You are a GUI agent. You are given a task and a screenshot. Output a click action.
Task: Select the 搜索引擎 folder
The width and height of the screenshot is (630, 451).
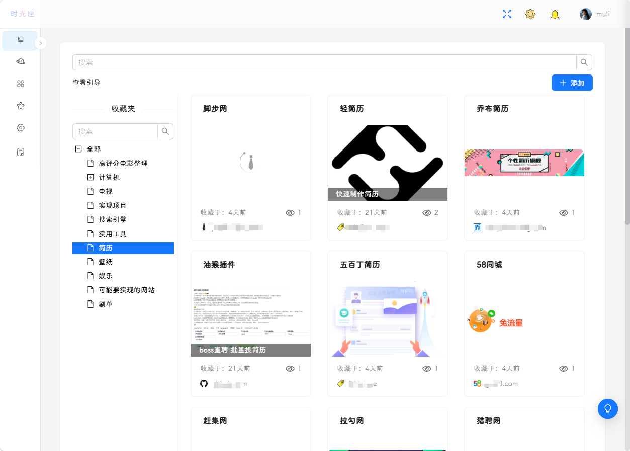(113, 219)
